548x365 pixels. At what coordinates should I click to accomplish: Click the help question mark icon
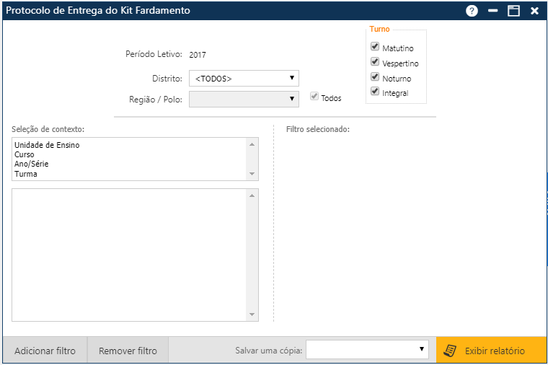coord(472,11)
